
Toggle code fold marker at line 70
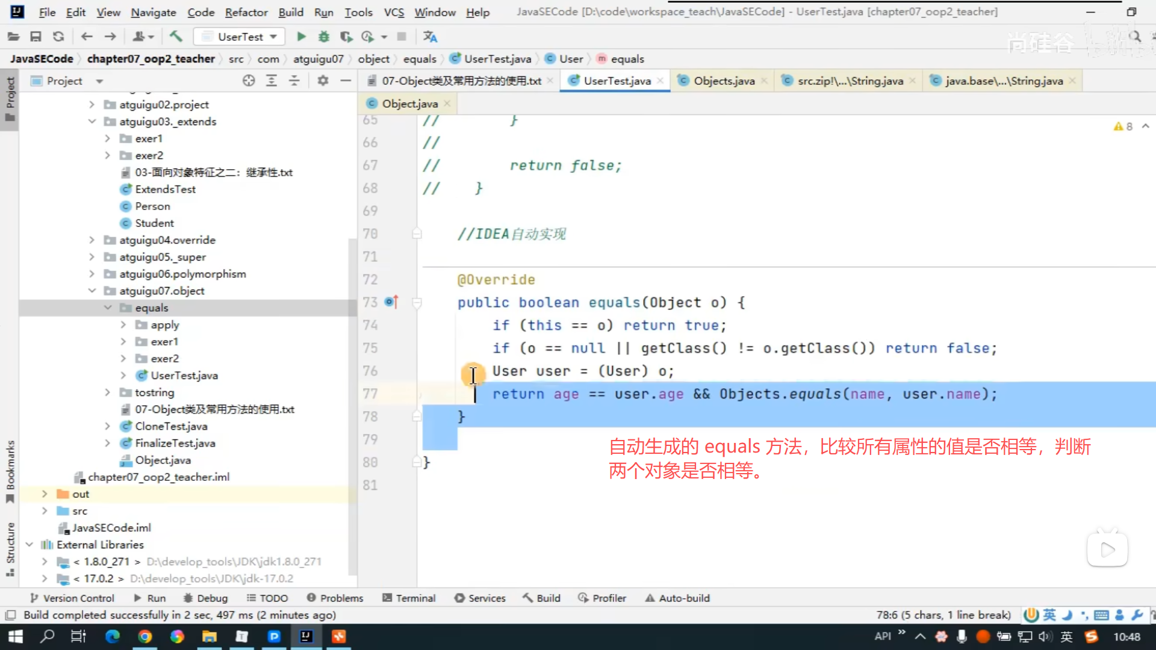click(x=417, y=234)
